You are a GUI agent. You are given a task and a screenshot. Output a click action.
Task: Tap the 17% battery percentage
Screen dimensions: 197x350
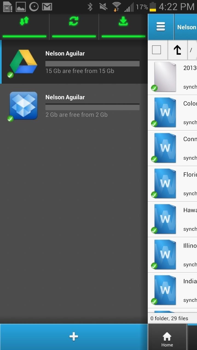click(x=142, y=7)
